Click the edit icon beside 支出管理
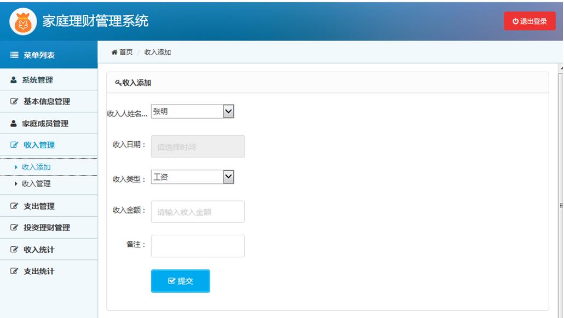 point(15,206)
